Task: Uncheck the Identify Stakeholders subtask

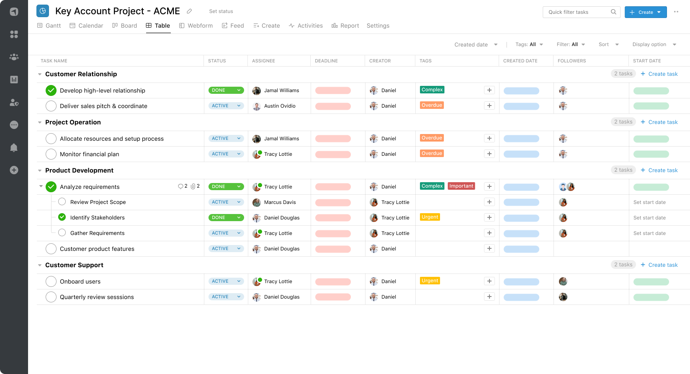Action: (62, 217)
